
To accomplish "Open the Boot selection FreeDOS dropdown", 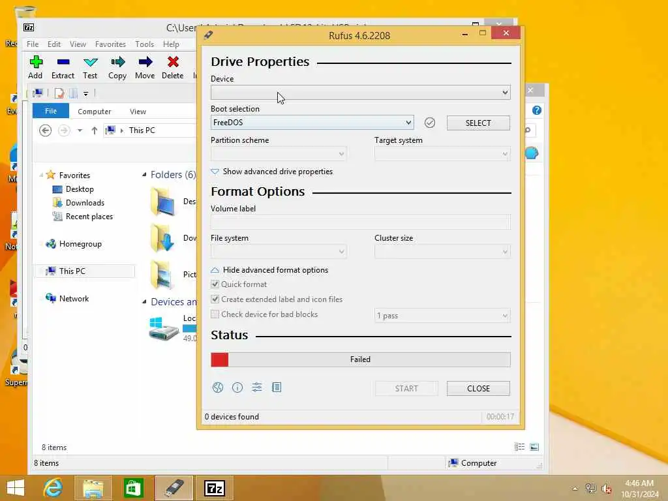I will click(312, 123).
